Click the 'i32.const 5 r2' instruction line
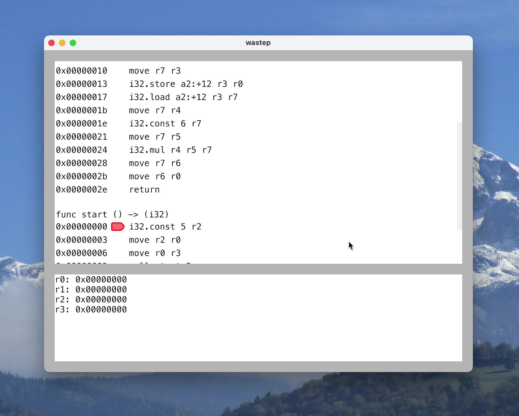519x416 pixels. [165, 227]
